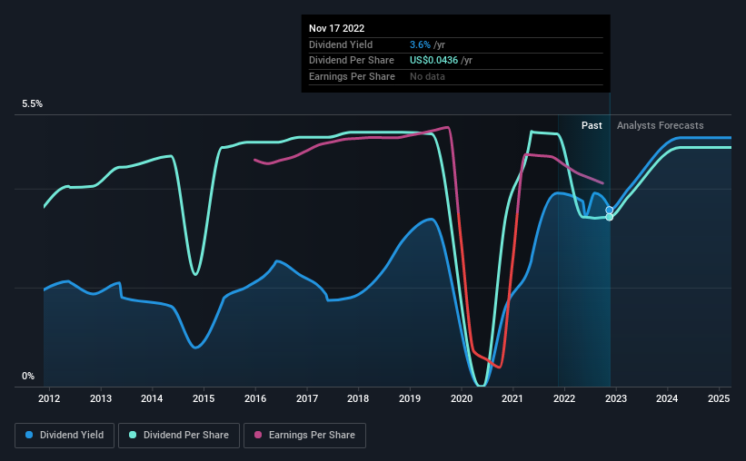Image resolution: width=746 pixels, height=461 pixels.
Task: Click the 0% y-axis label
Action: click(28, 376)
